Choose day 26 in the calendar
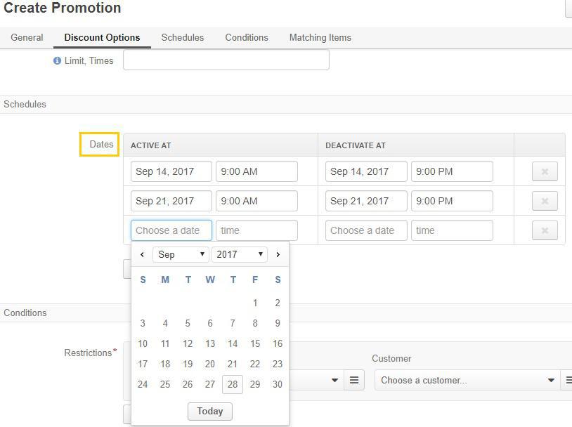Viewport: 572px width, 427px height. 188,384
